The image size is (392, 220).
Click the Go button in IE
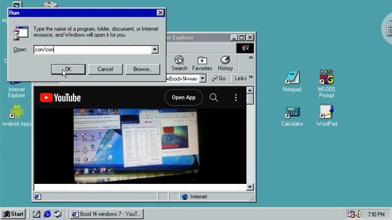219,79
